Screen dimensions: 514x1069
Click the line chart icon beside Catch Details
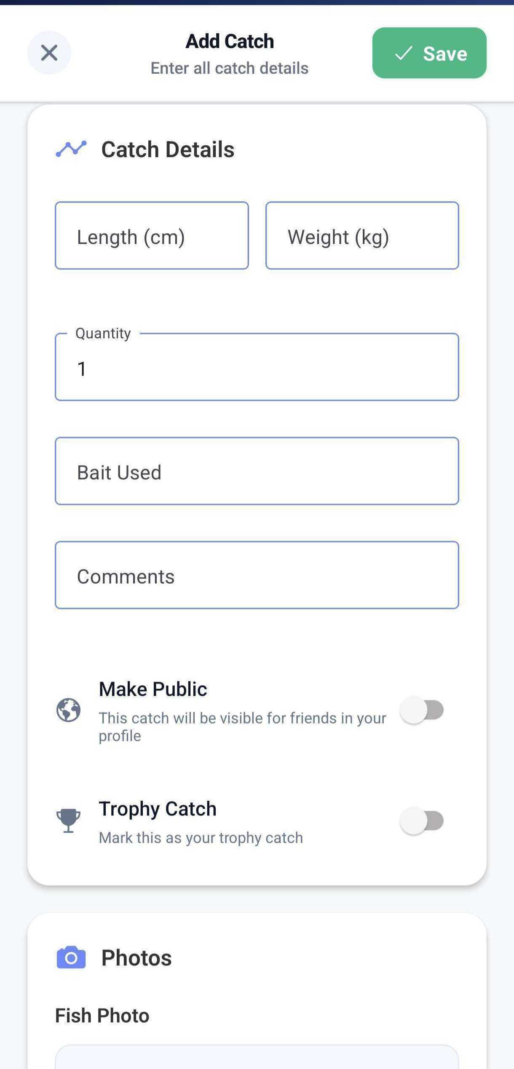coord(71,149)
